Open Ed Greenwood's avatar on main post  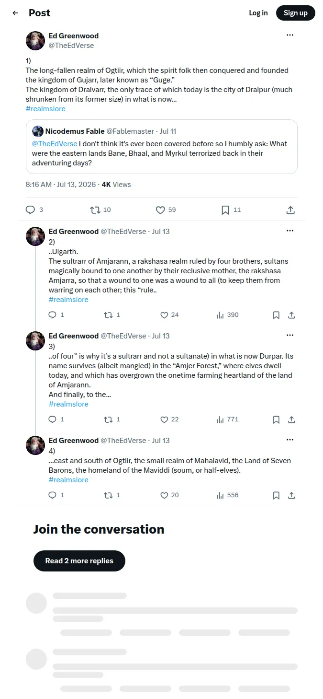pyautogui.click(x=35, y=41)
